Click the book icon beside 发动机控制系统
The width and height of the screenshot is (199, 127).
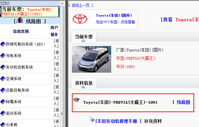click(x=3, y=67)
